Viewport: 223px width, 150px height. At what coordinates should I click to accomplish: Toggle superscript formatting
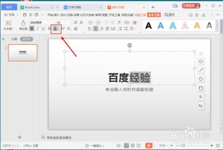click(63, 29)
